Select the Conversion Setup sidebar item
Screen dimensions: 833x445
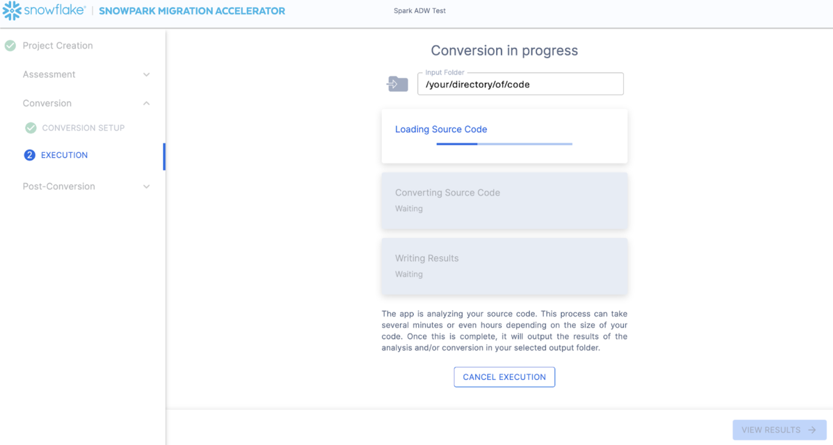point(83,128)
